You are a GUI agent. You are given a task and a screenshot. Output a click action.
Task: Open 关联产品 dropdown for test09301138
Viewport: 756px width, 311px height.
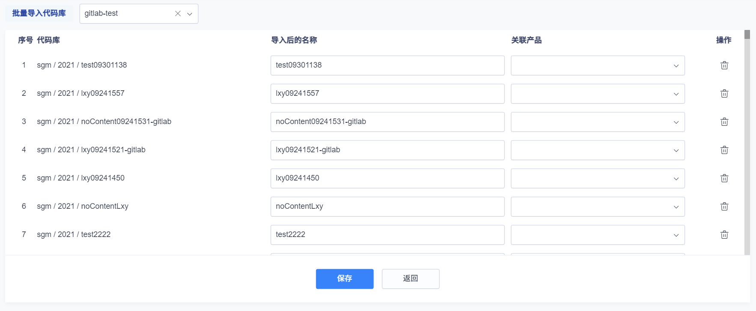click(x=598, y=65)
